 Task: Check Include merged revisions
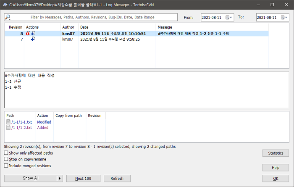6,166
